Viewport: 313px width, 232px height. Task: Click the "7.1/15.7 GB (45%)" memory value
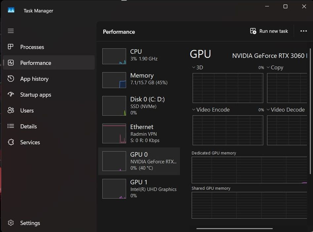[x=149, y=83]
